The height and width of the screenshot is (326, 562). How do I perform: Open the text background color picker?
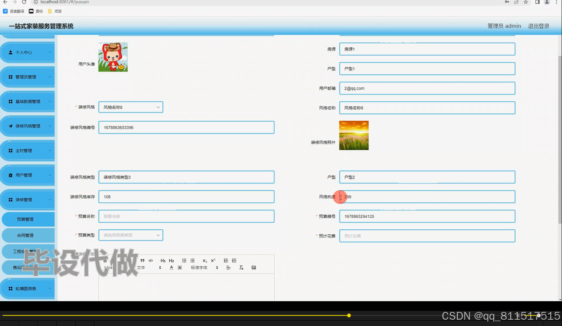[180, 267]
